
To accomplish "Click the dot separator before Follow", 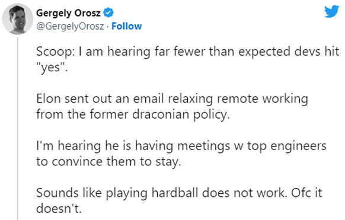I will click(108, 27).
